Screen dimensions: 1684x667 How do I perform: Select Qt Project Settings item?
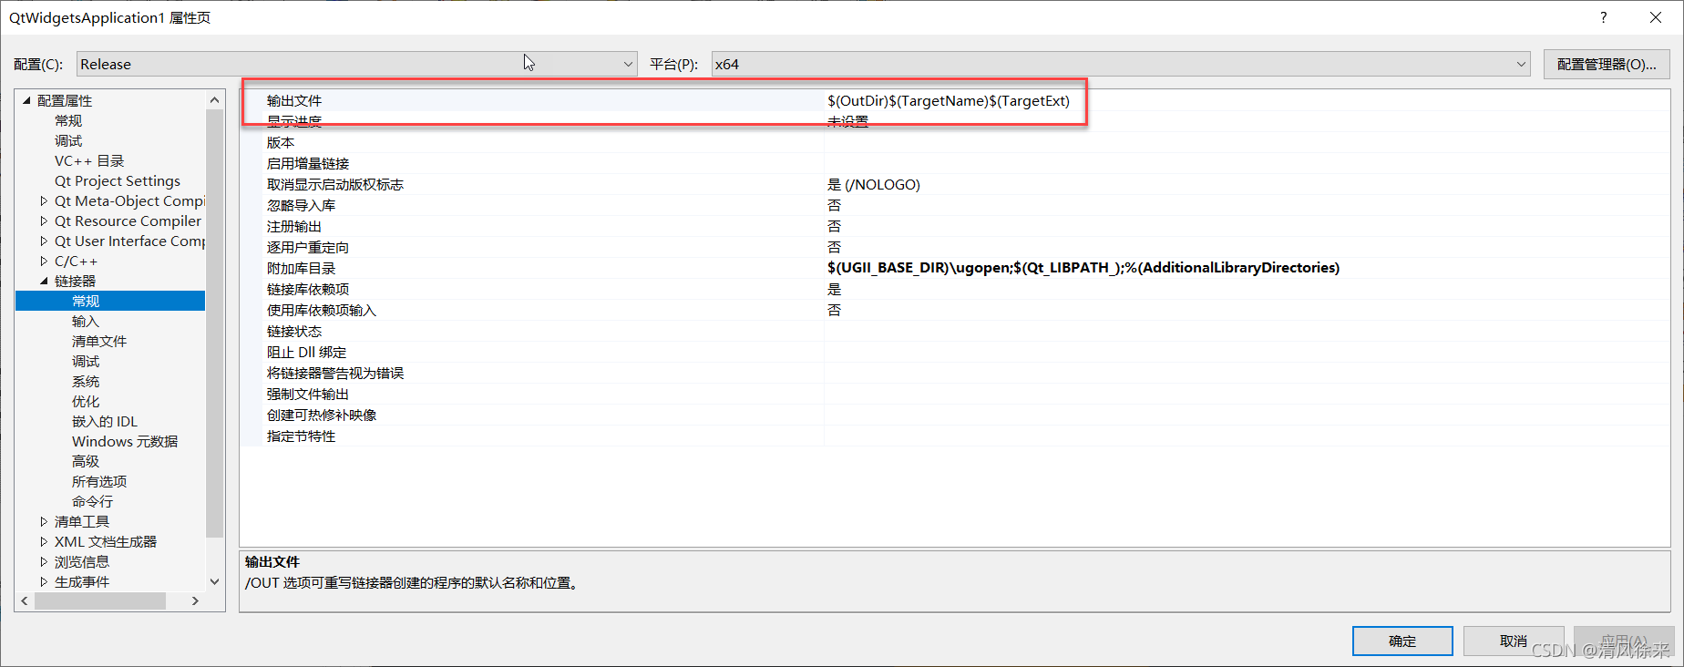click(118, 180)
